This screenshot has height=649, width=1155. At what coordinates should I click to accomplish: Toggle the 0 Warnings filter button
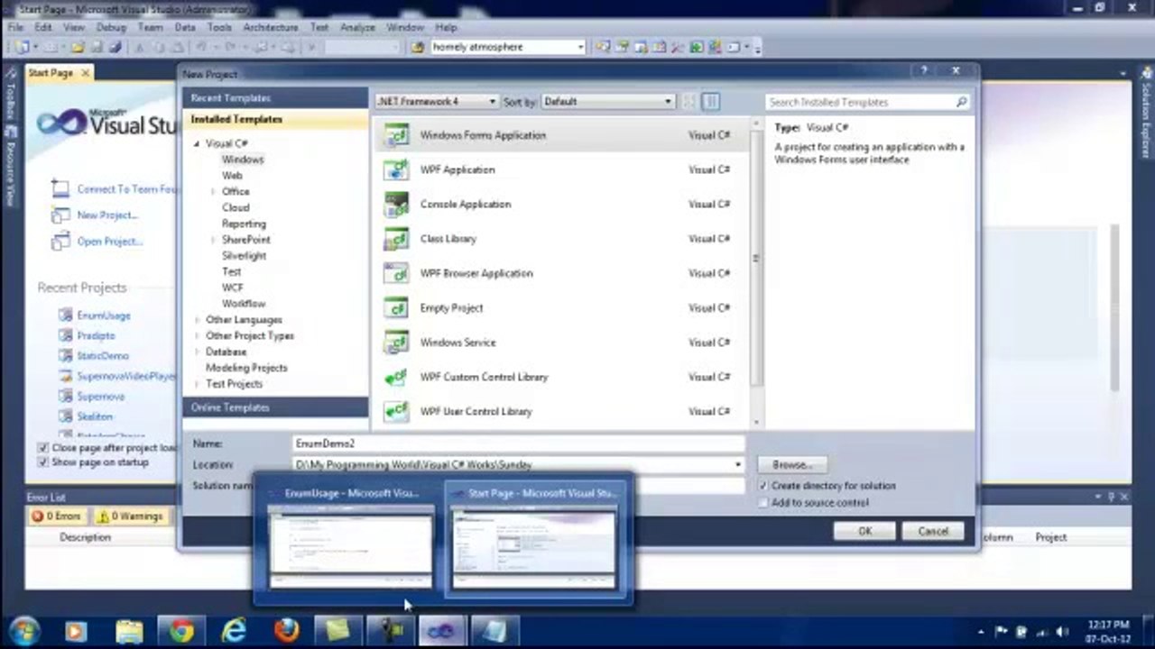131,516
